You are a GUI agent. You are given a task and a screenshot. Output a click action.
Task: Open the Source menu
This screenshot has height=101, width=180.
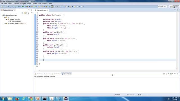tap(10, 4)
